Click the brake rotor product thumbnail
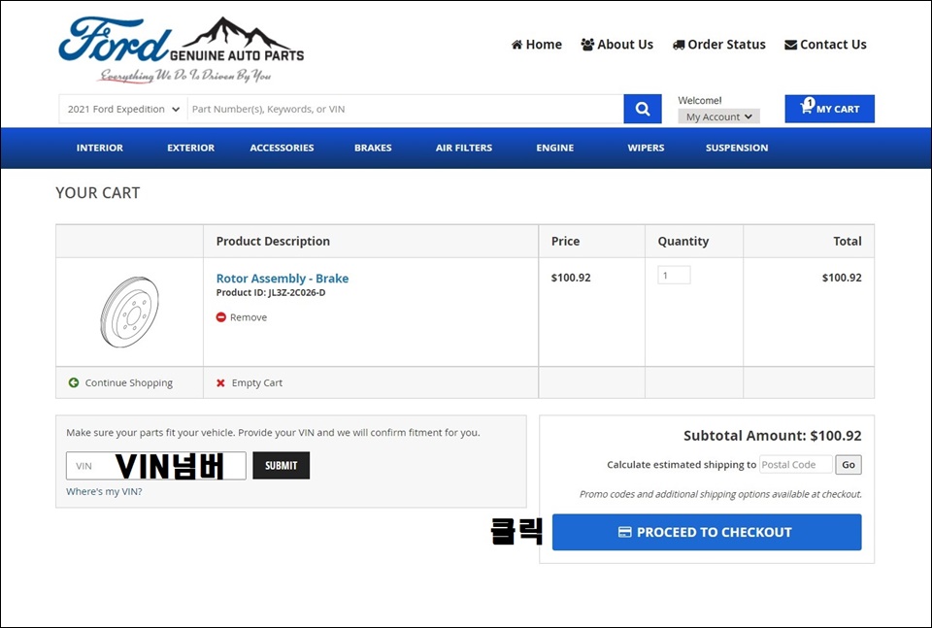Screen dimensions: 932x628 tap(129, 312)
